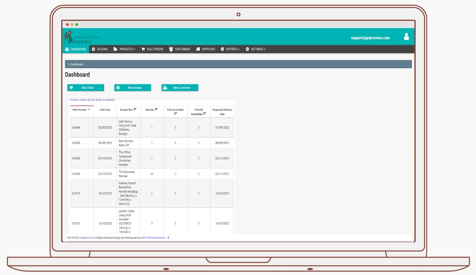The image size is (476, 275).
Task: Open the Products menu item
Action: pos(124,49)
